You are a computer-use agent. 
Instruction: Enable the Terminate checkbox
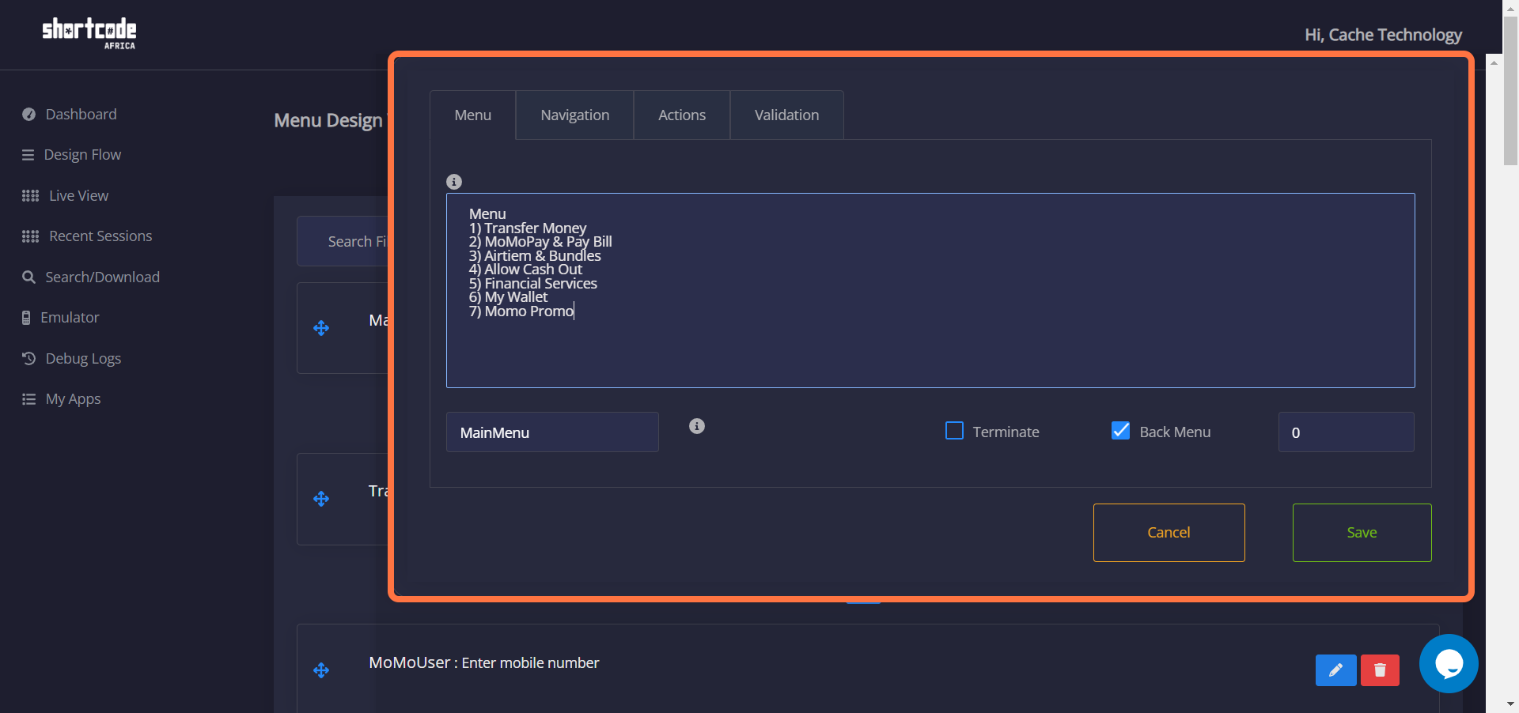point(955,431)
